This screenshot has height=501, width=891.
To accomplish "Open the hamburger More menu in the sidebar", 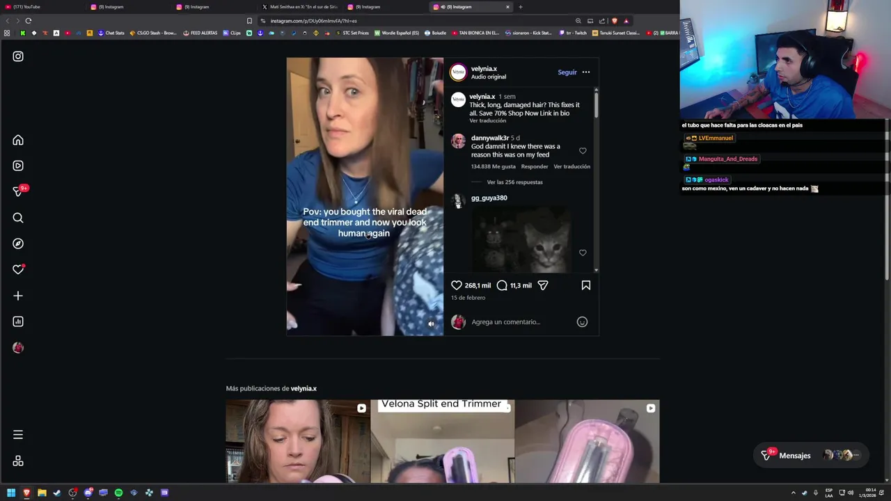I will [18, 435].
